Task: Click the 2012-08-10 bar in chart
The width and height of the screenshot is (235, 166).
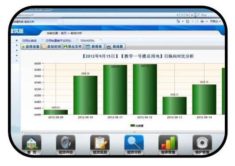Action: pos(85,95)
